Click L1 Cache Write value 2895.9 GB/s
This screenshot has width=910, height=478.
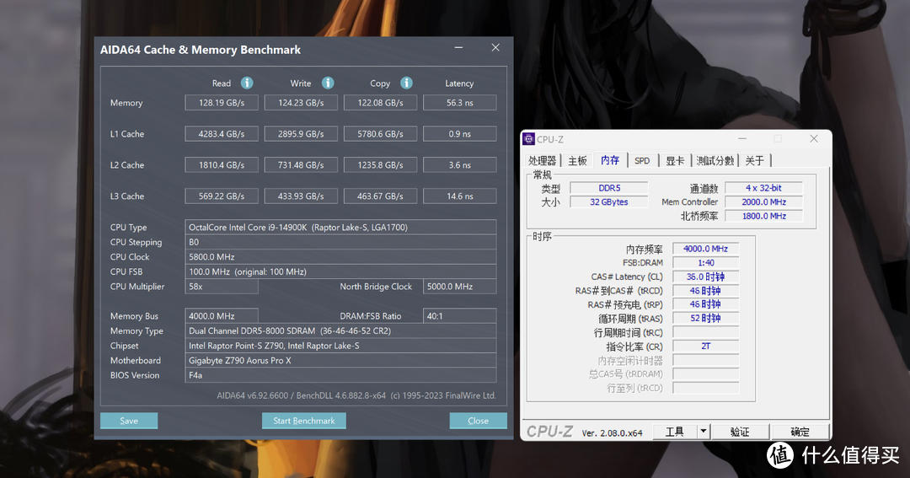[301, 133]
